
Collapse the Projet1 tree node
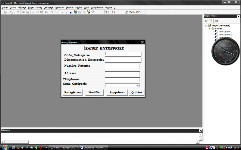pos(206,26)
